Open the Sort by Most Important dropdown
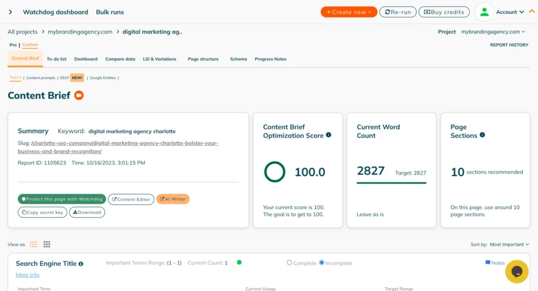 pos(509,244)
